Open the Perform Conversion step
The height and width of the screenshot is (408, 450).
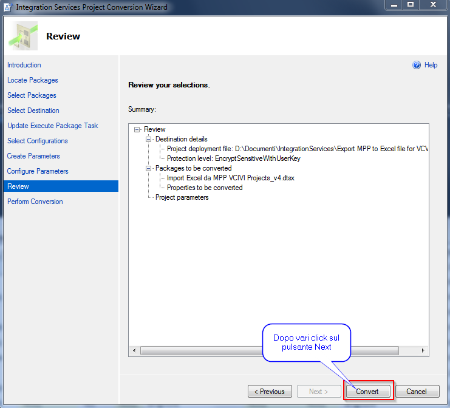click(x=35, y=202)
